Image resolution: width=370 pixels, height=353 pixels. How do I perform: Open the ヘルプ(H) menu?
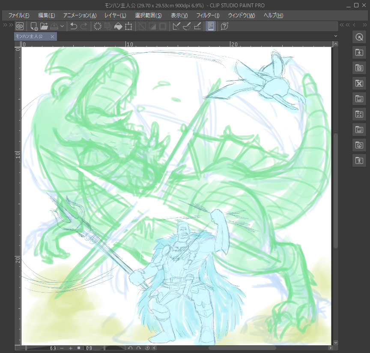coord(273,15)
